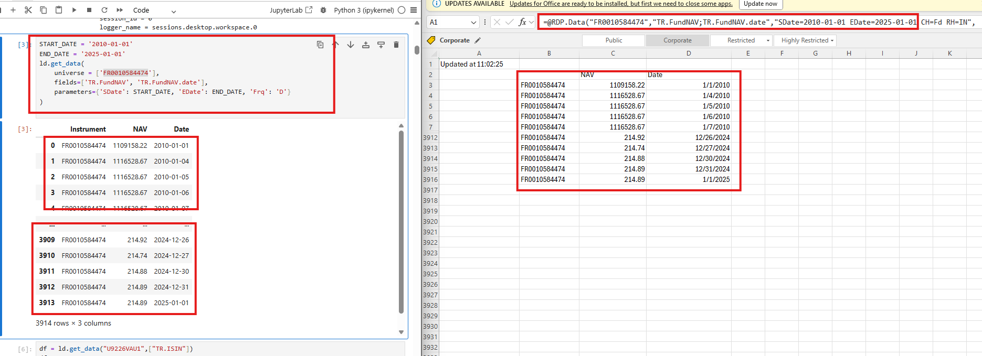Screen dimensions: 982x356
Task: Expand the formula bar chevron beside fx
Action: tap(532, 22)
